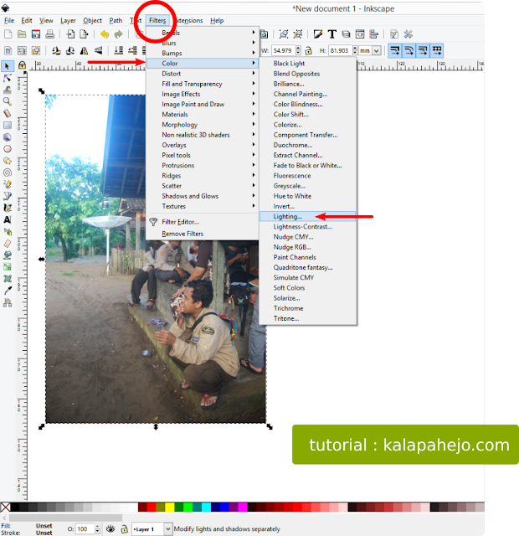Select the Pencil freehand tool

[x=8, y=184]
